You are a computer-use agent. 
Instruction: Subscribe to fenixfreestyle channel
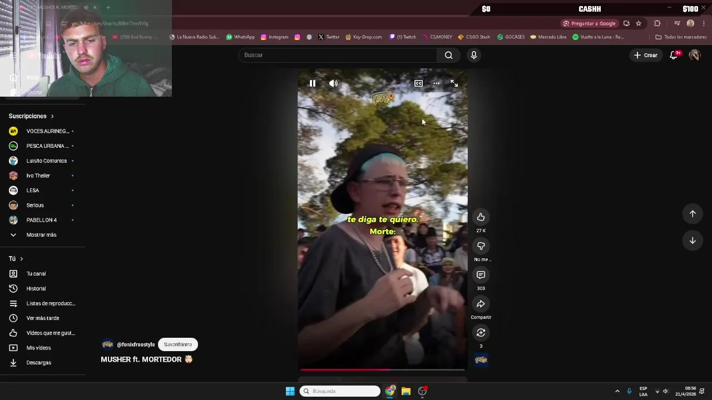[178, 344]
